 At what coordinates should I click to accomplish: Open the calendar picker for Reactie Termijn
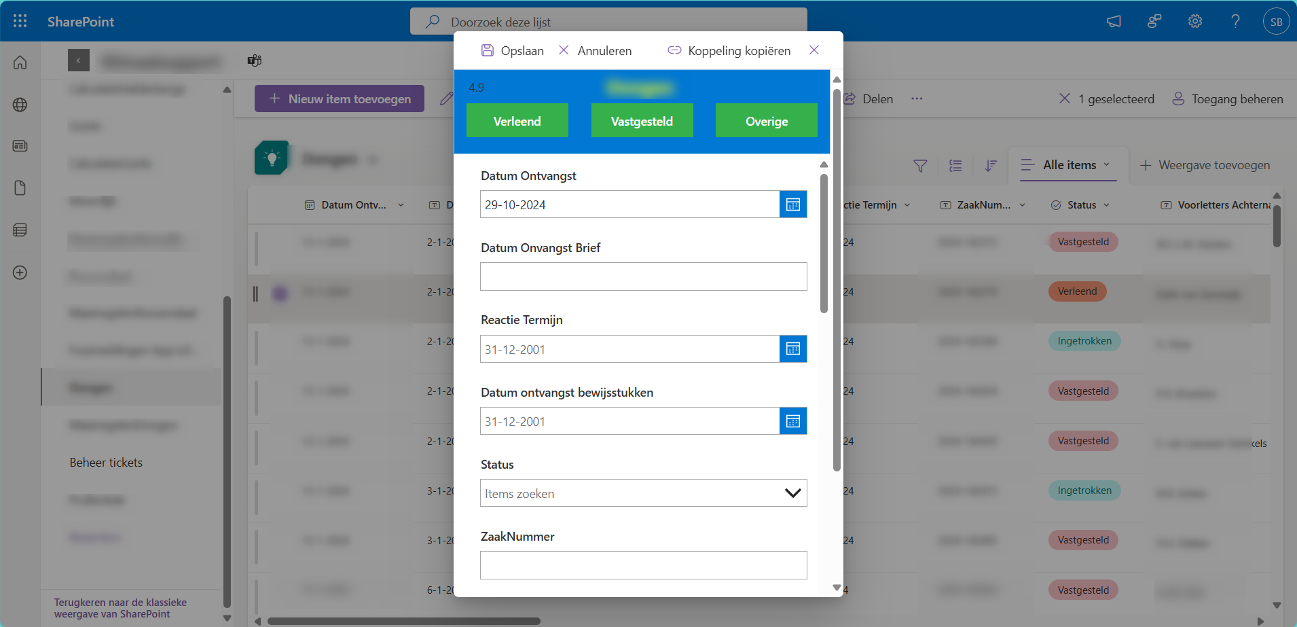(x=792, y=348)
